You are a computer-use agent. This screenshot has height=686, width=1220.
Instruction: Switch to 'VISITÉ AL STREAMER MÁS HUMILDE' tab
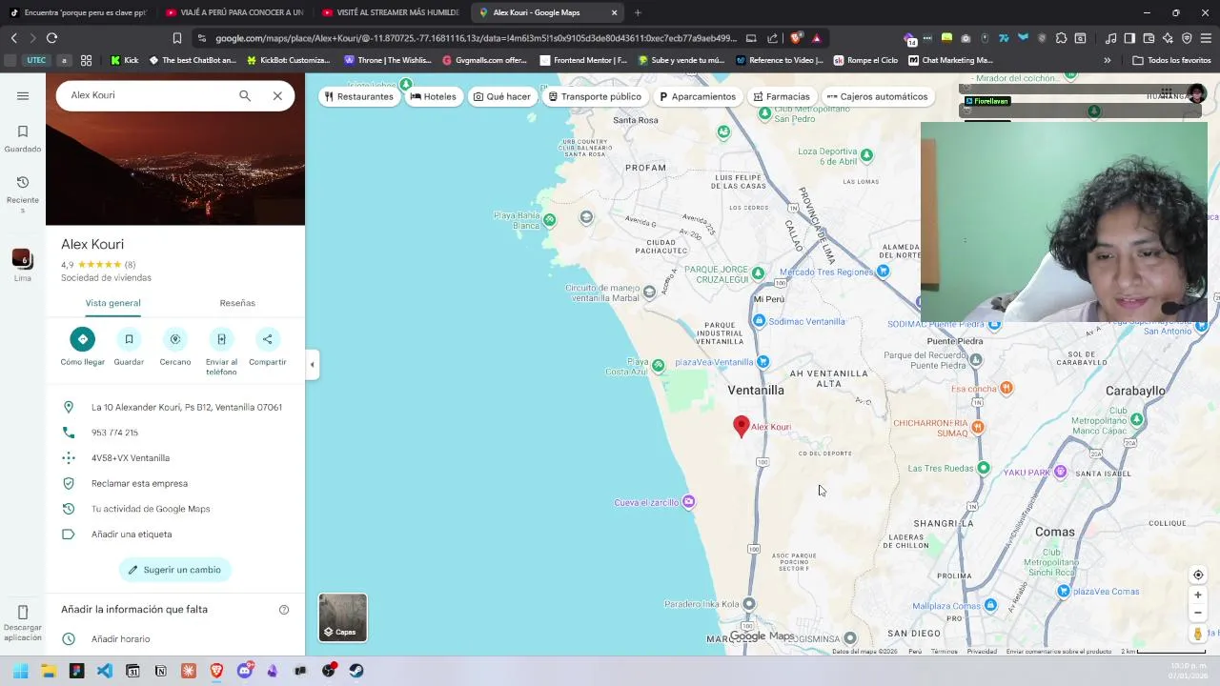click(x=391, y=12)
